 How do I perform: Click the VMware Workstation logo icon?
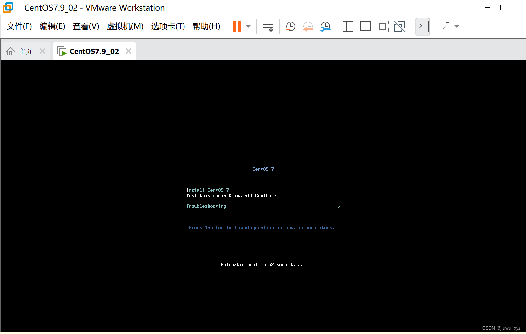click(8, 8)
